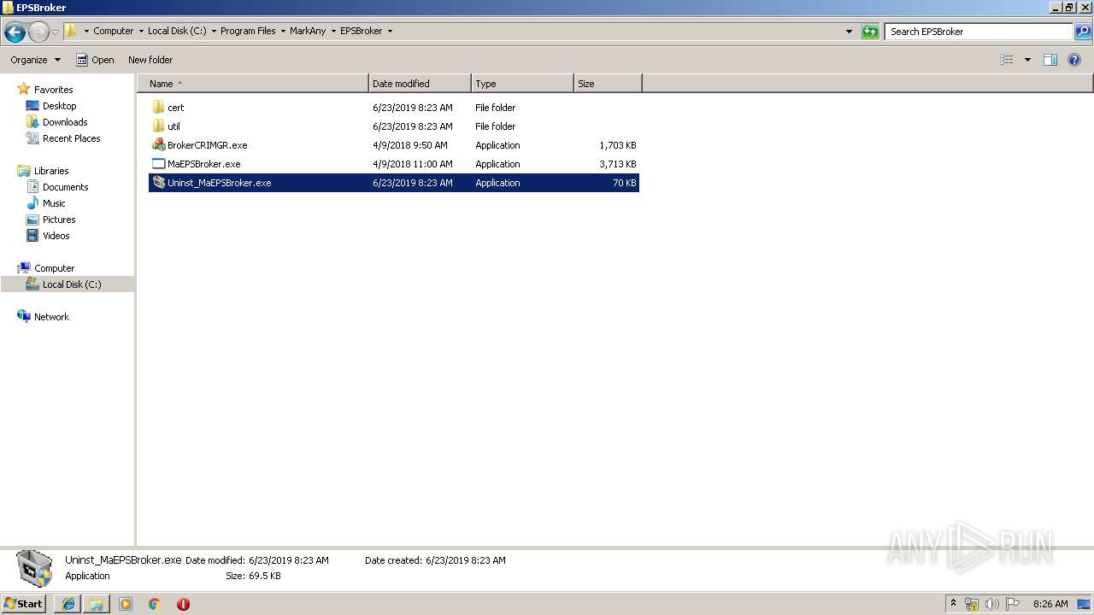The height and width of the screenshot is (615, 1094).
Task: Select the cert folder icon
Action: click(158, 108)
